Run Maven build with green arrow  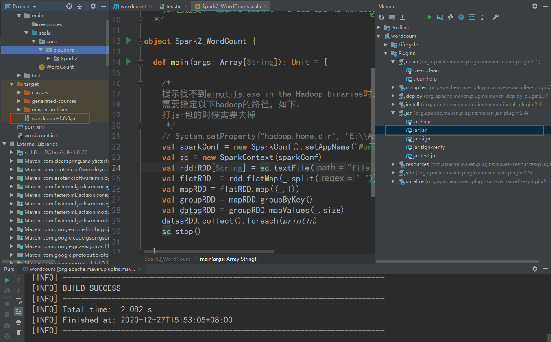(x=429, y=17)
